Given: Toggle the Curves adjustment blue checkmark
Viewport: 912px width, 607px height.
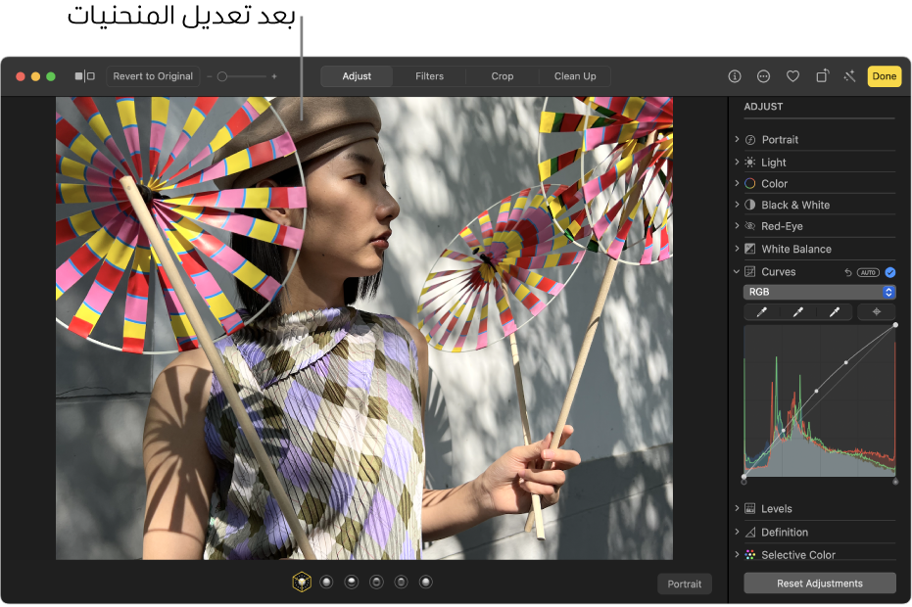Looking at the screenshot, I should 890,272.
